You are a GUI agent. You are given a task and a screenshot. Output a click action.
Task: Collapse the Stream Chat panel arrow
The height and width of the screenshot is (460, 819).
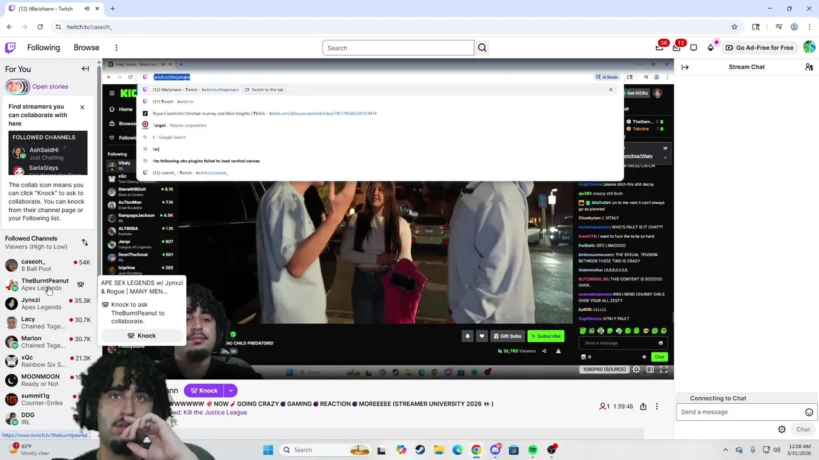685,67
